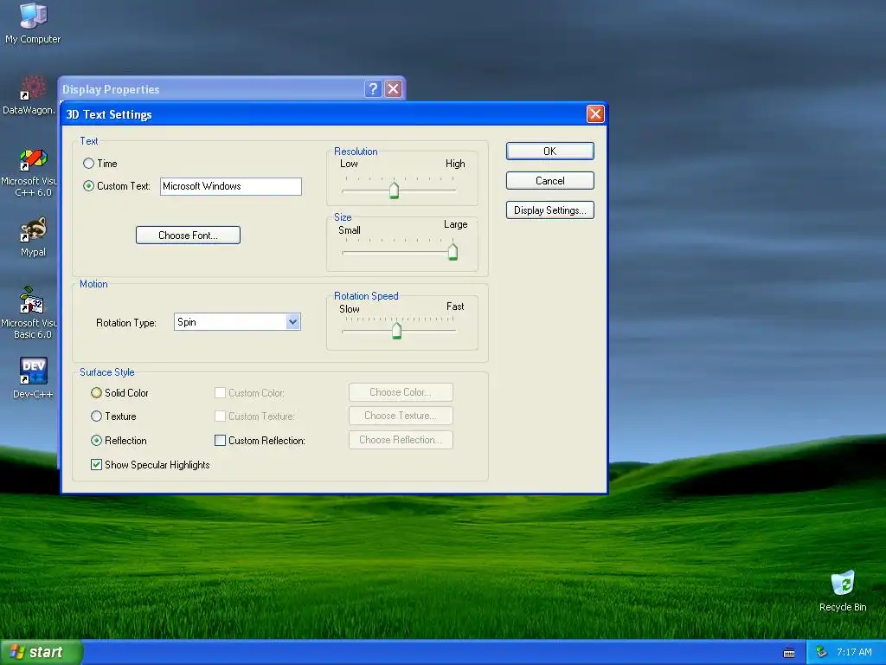Choose the Reflection surface style
Screen dimensions: 886x665
click(97, 440)
